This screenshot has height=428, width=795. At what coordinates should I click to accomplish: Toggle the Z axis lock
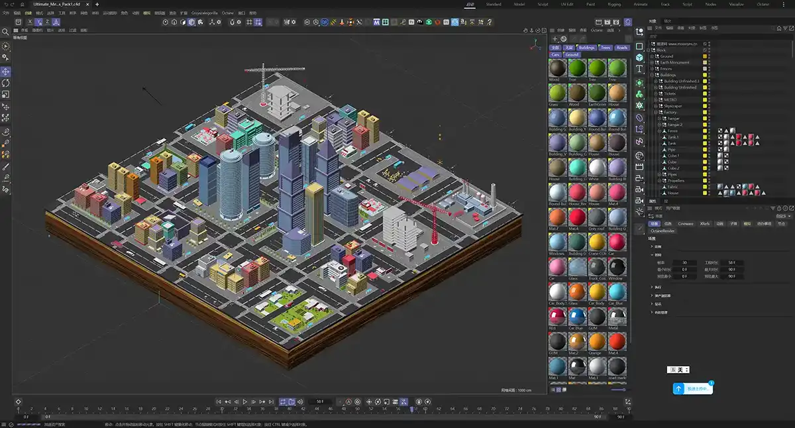(x=47, y=22)
